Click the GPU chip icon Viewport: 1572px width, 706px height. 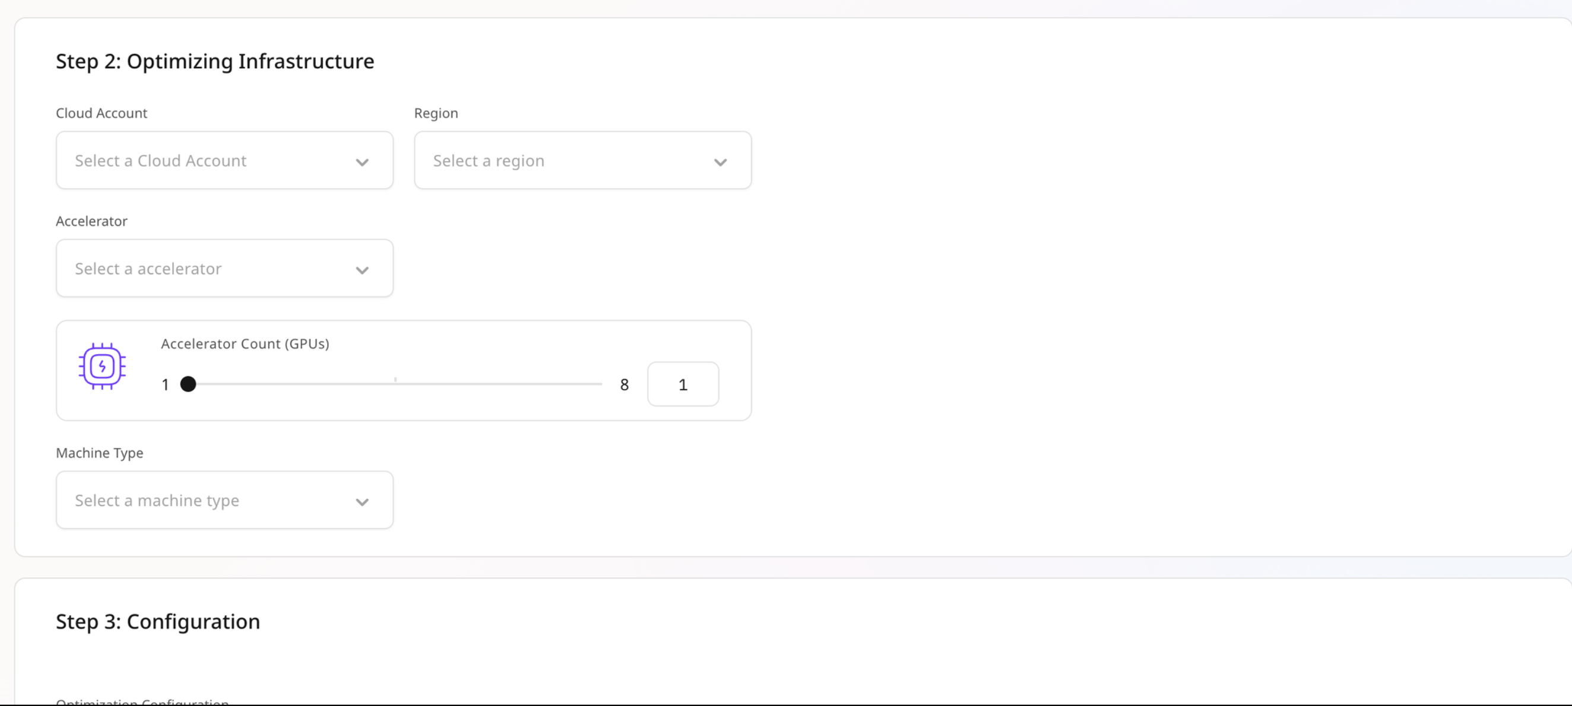(x=103, y=367)
